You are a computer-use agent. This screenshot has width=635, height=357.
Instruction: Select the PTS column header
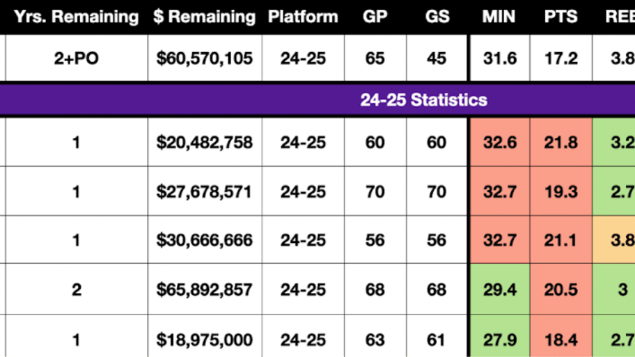click(561, 17)
